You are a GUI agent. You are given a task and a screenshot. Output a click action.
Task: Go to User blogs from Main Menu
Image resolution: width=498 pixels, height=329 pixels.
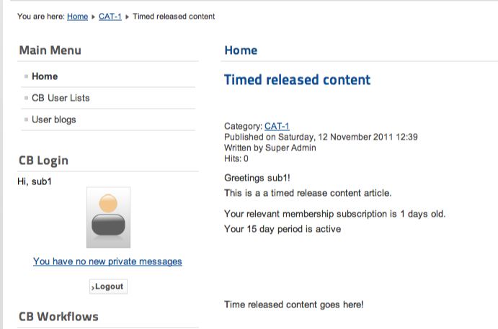coord(54,120)
